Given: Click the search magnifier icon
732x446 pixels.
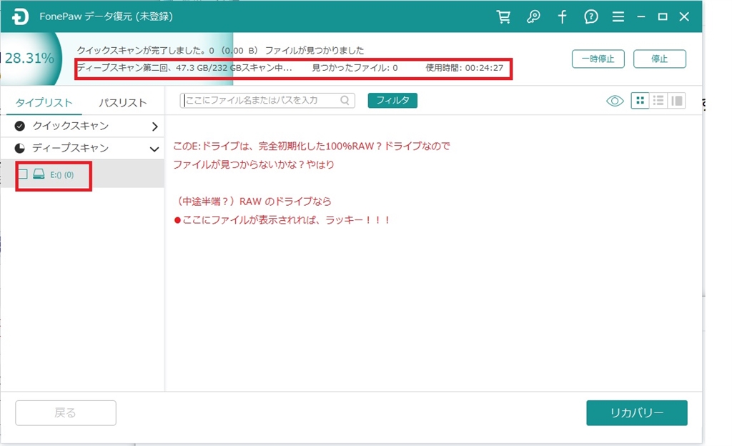Looking at the screenshot, I should coord(345,100).
